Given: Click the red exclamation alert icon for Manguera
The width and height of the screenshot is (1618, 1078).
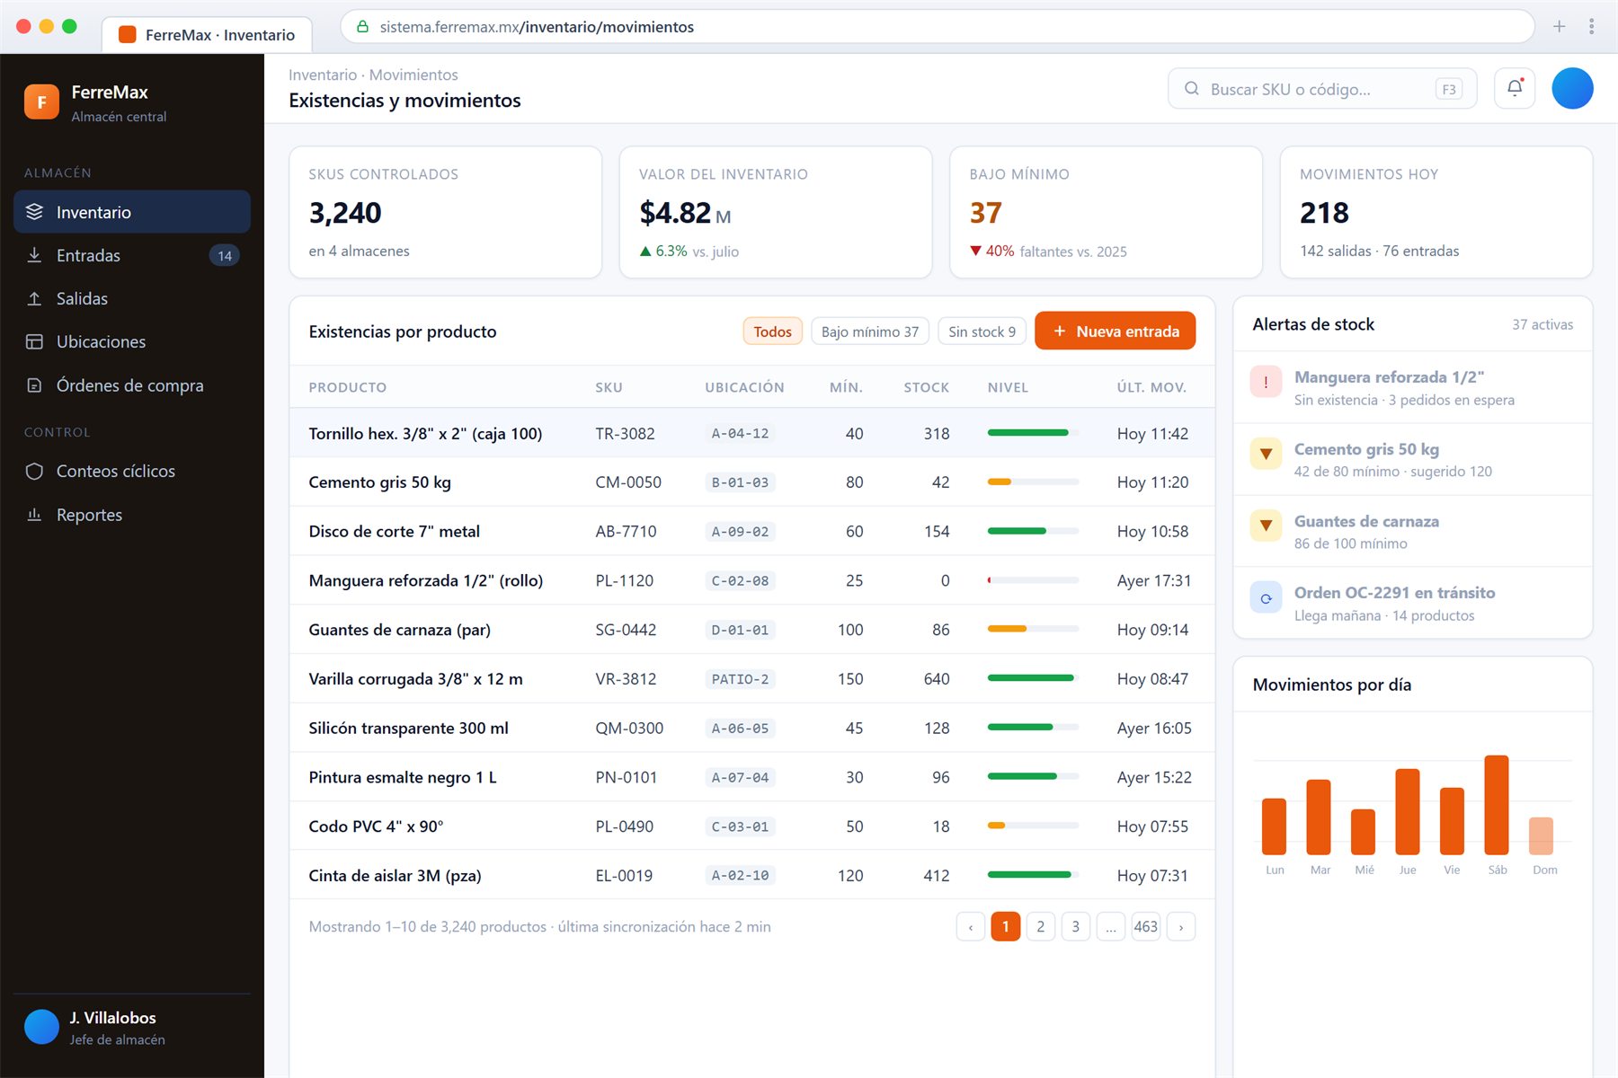Looking at the screenshot, I should click(x=1266, y=382).
